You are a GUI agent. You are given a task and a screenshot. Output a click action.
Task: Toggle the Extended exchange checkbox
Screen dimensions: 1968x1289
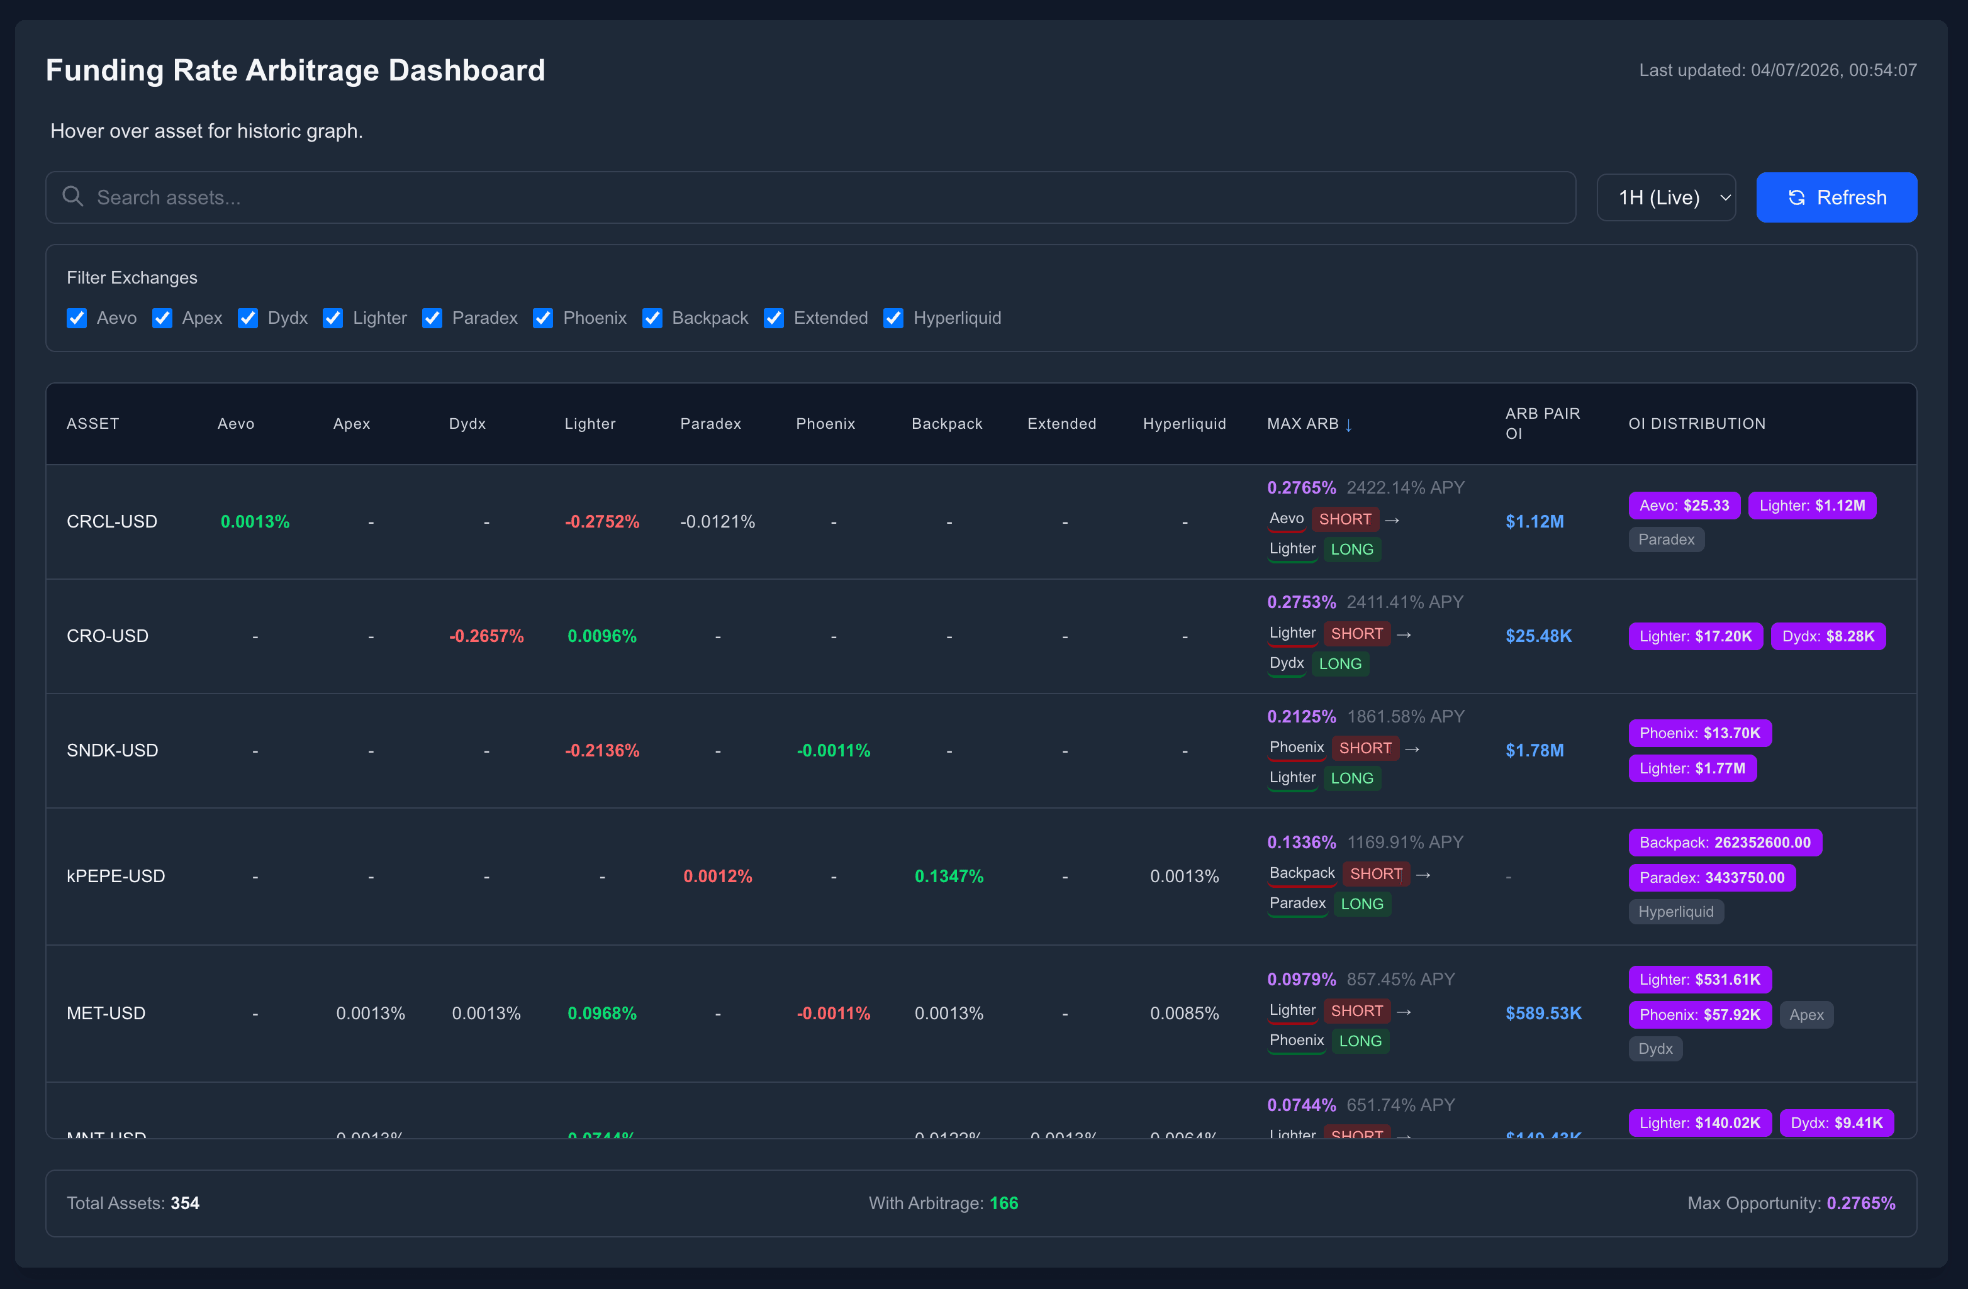coord(773,318)
